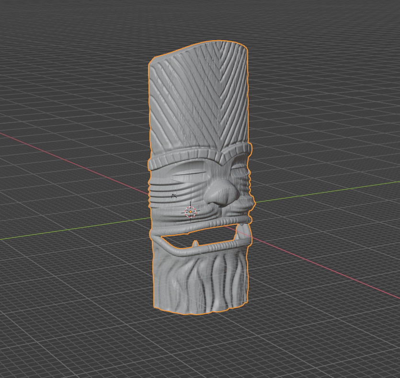Click the 3D cursor crosshair on mask
The height and width of the screenshot is (378, 400).
pyautogui.click(x=190, y=212)
